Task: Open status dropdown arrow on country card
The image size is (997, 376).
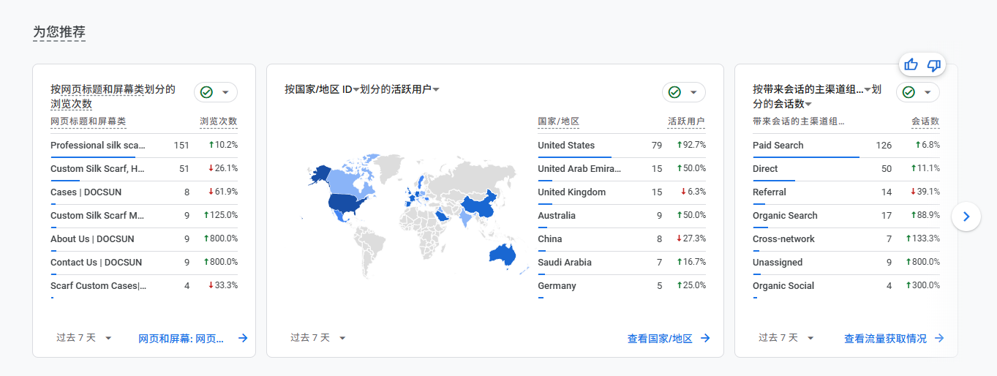Action: click(693, 92)
